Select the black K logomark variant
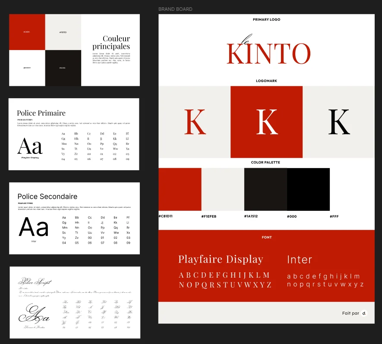 338,122
